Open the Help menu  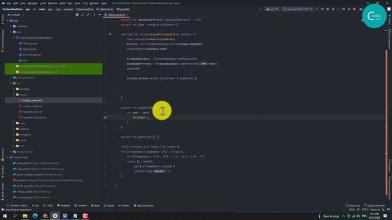click(x=104, y=3)
